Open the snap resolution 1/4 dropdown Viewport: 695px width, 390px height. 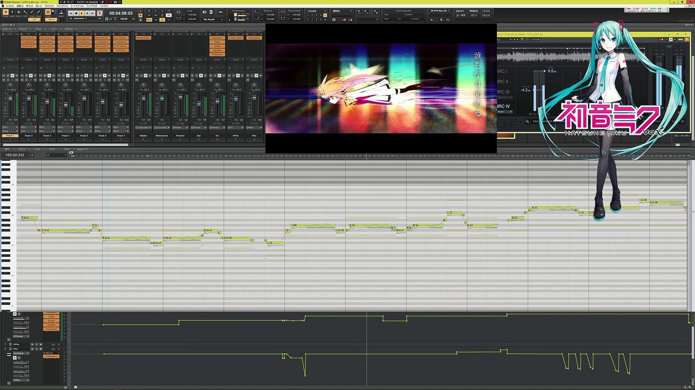tap(35, 19)
